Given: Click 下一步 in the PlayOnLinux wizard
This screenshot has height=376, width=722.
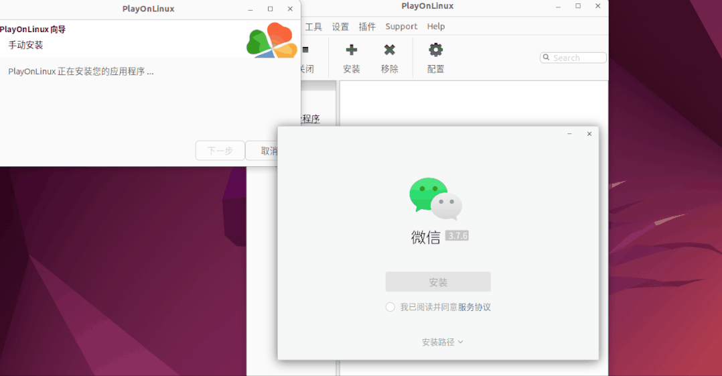Looking at the screenshot, I should click(220, 151).
